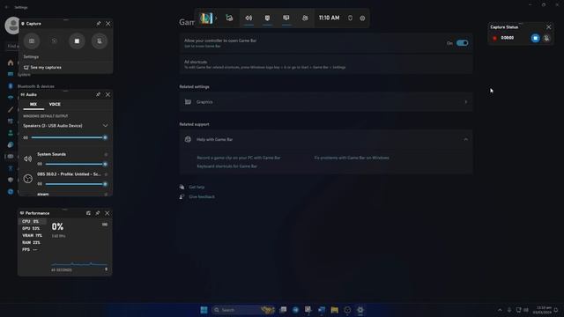The image size is (564, 317).
Task: Pin the Audio widget
Action: point(98,94)
